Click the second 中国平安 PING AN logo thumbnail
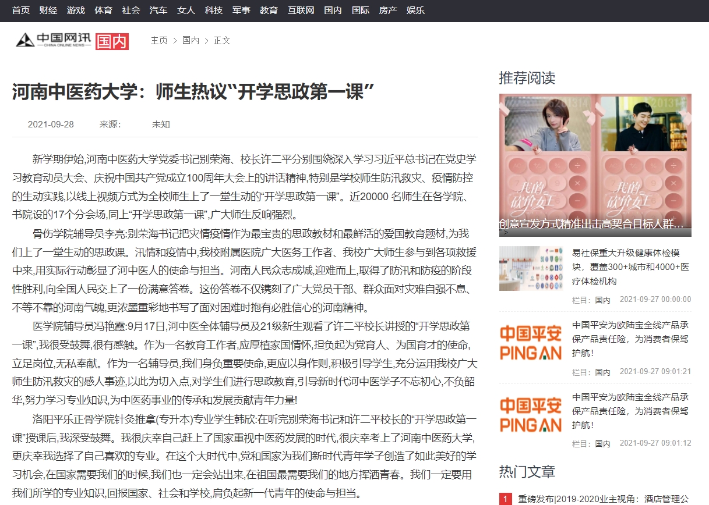This screenshot has width=709, height=505. [x=531, y=414]
